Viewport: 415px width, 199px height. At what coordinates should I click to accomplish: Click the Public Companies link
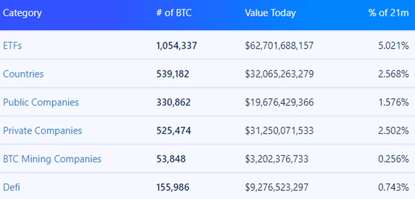coord(41,102)
